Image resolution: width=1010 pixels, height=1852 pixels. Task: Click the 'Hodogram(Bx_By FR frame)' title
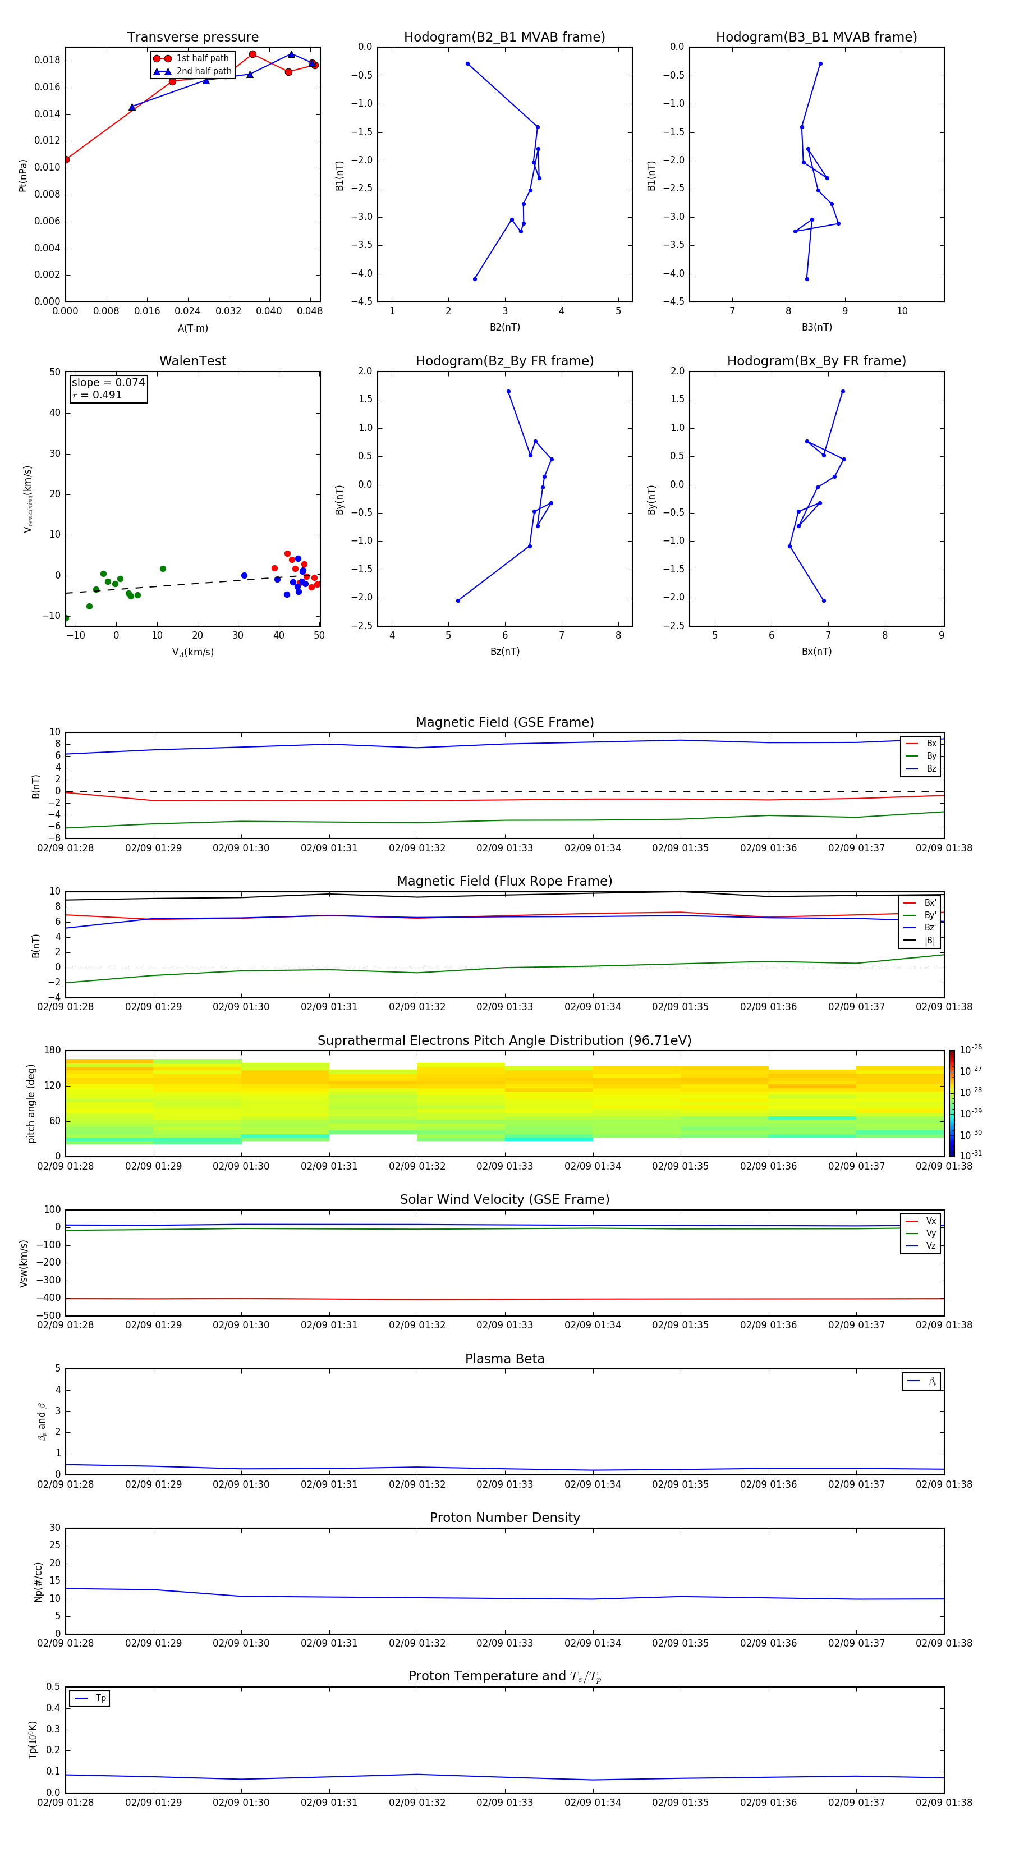tap(816, 361)
